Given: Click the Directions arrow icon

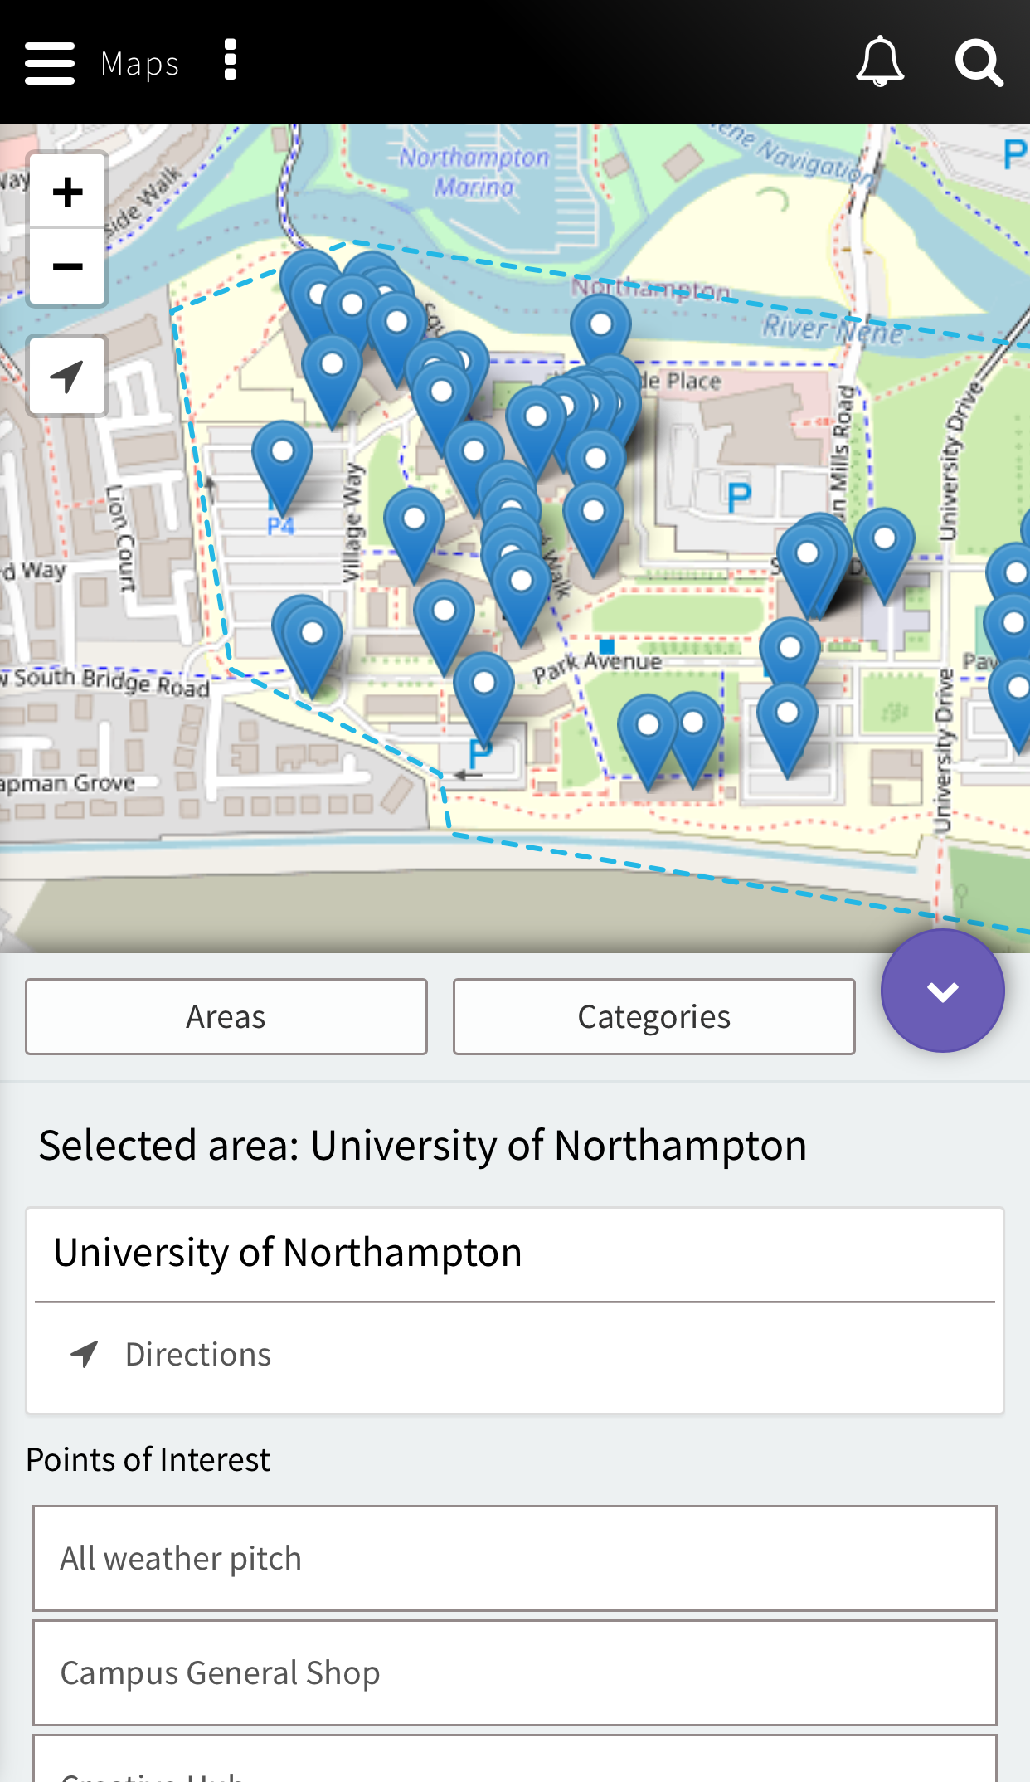Looking at the screenshot, I should pyautogui.click(x=85, y=1355).
